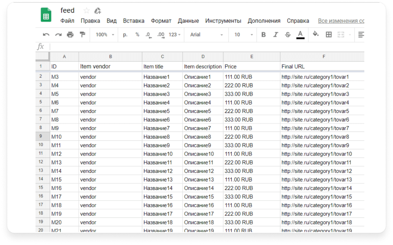Select the Paint format roller icon

pyautogui.click(x=82, y=35)
